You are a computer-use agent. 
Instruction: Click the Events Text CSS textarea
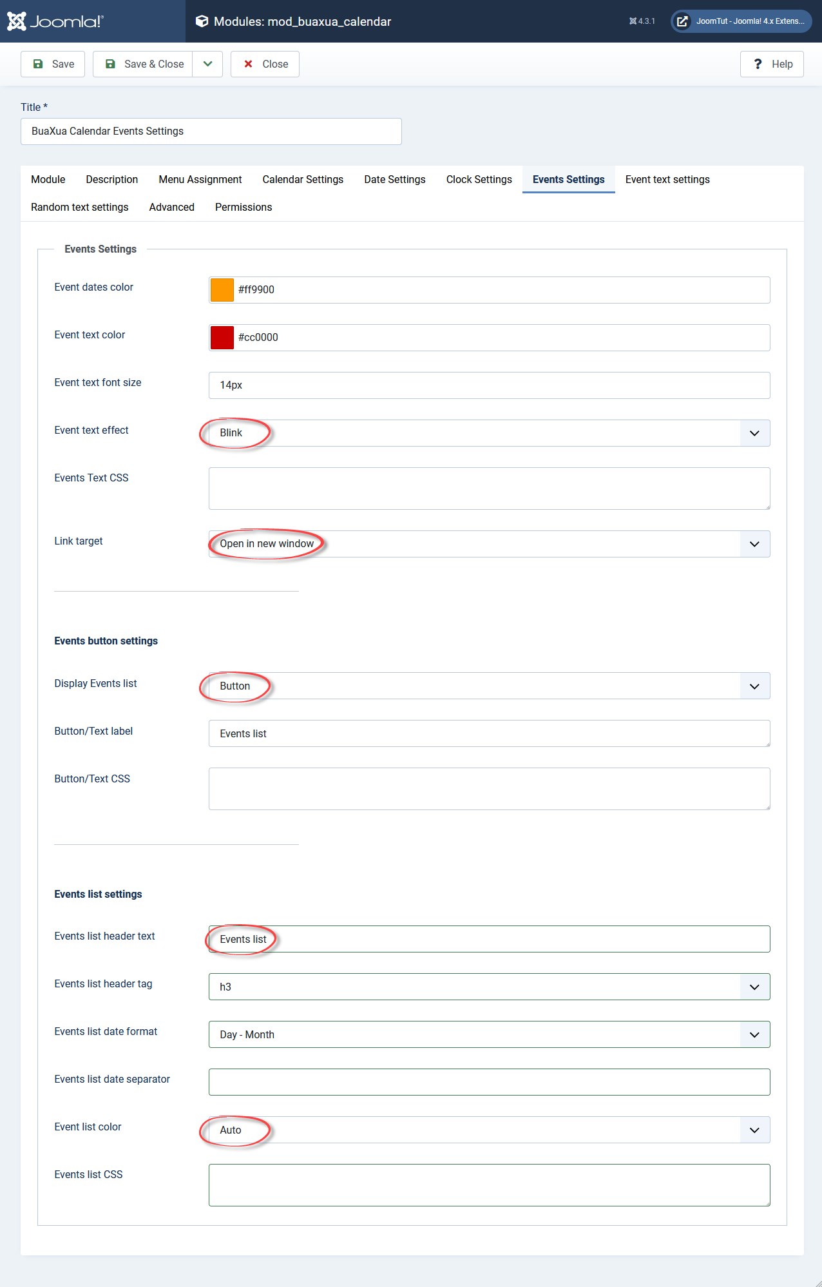[490, 489]
